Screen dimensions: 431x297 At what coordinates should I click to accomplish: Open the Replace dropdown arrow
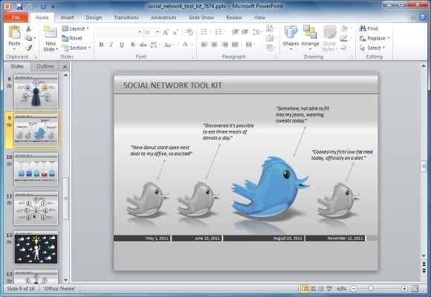389,38
